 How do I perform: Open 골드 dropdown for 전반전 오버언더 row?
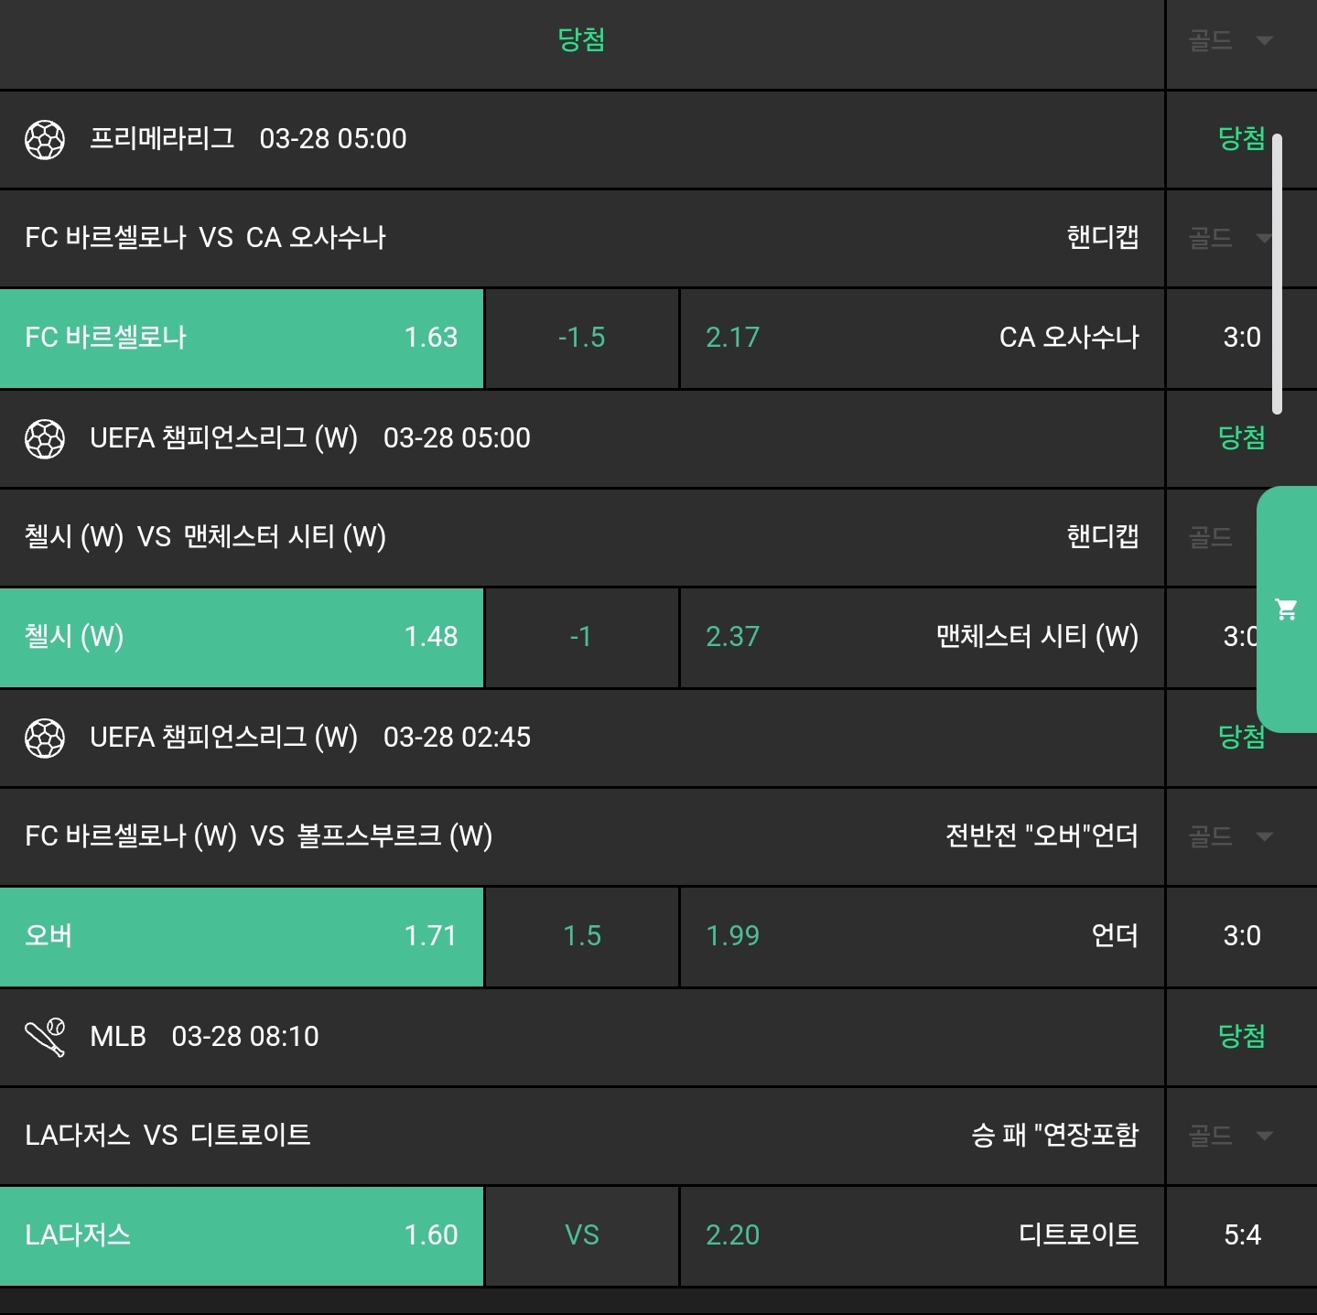click(1230, 836)
